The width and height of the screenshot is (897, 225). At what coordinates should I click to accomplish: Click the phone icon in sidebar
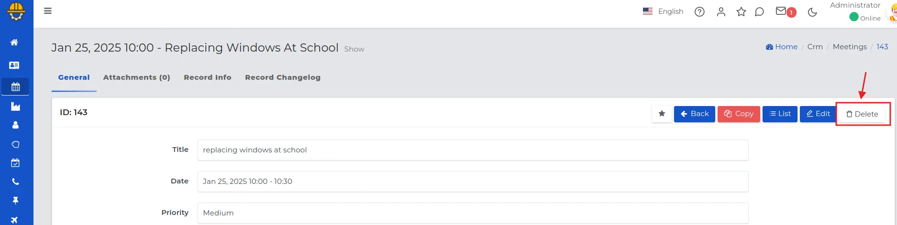pos(15,182)
